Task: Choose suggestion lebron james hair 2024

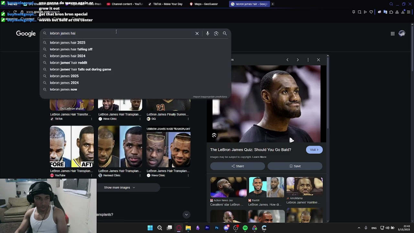Action: [135, 56]
